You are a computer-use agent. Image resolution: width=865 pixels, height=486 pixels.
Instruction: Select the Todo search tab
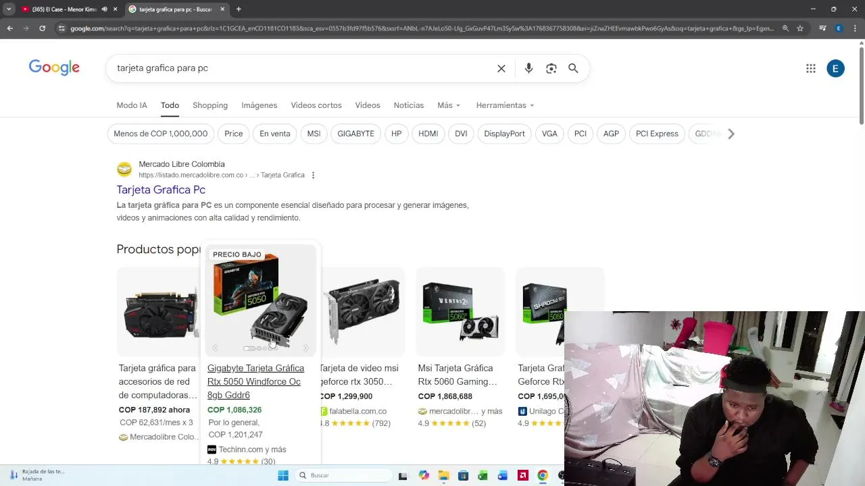pyautogui.click(x=170, y=105)
